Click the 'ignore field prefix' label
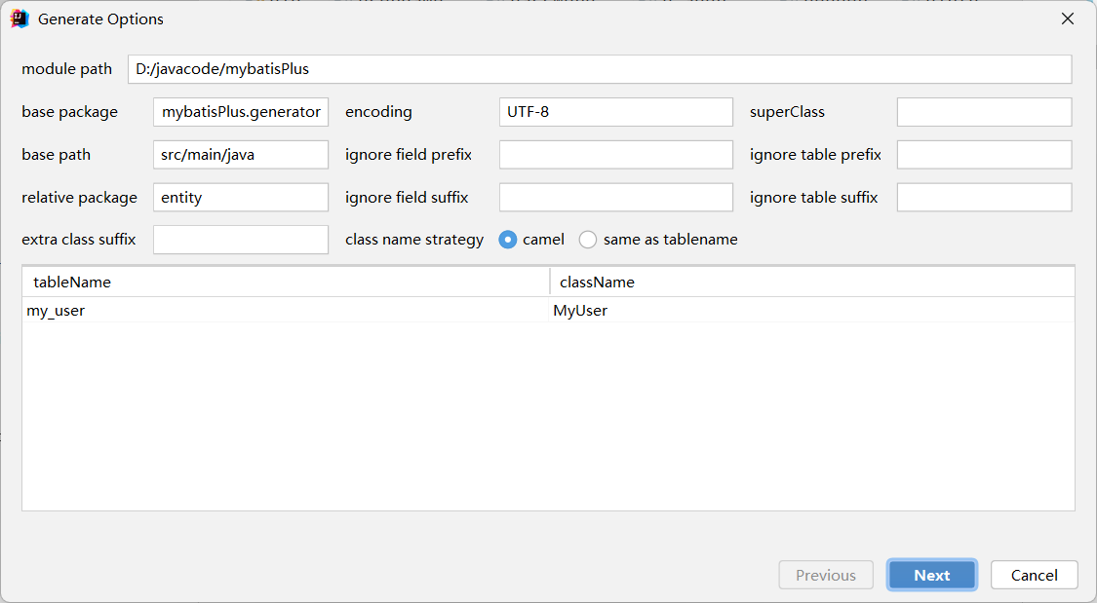 [409, 155]
